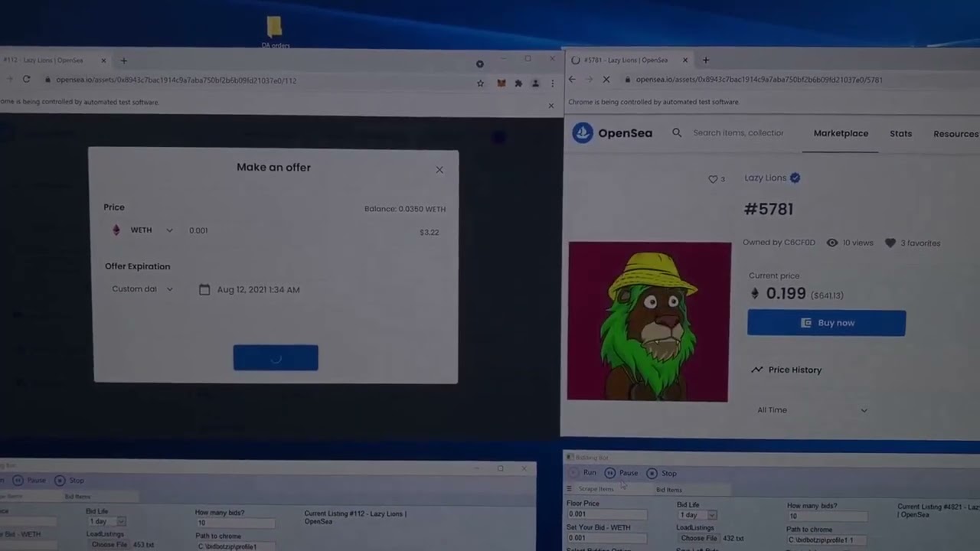
Task: Bookmark the page in left Chrome window
Action: (480, 83)
